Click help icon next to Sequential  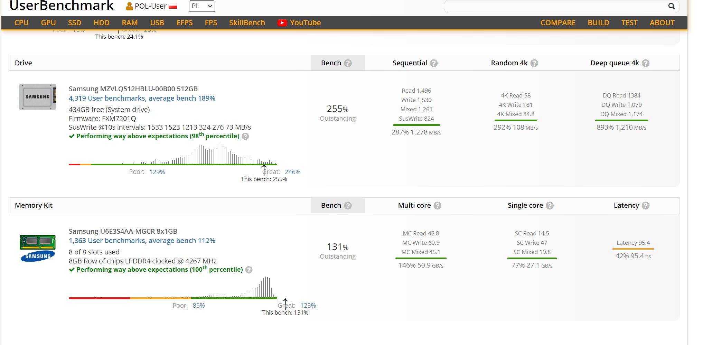pos(434,63)
